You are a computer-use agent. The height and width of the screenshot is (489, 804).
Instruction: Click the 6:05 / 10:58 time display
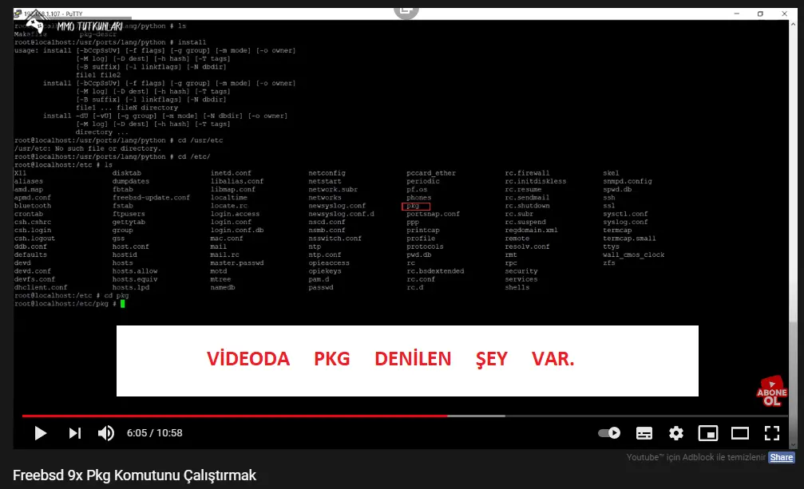point(155,433)
